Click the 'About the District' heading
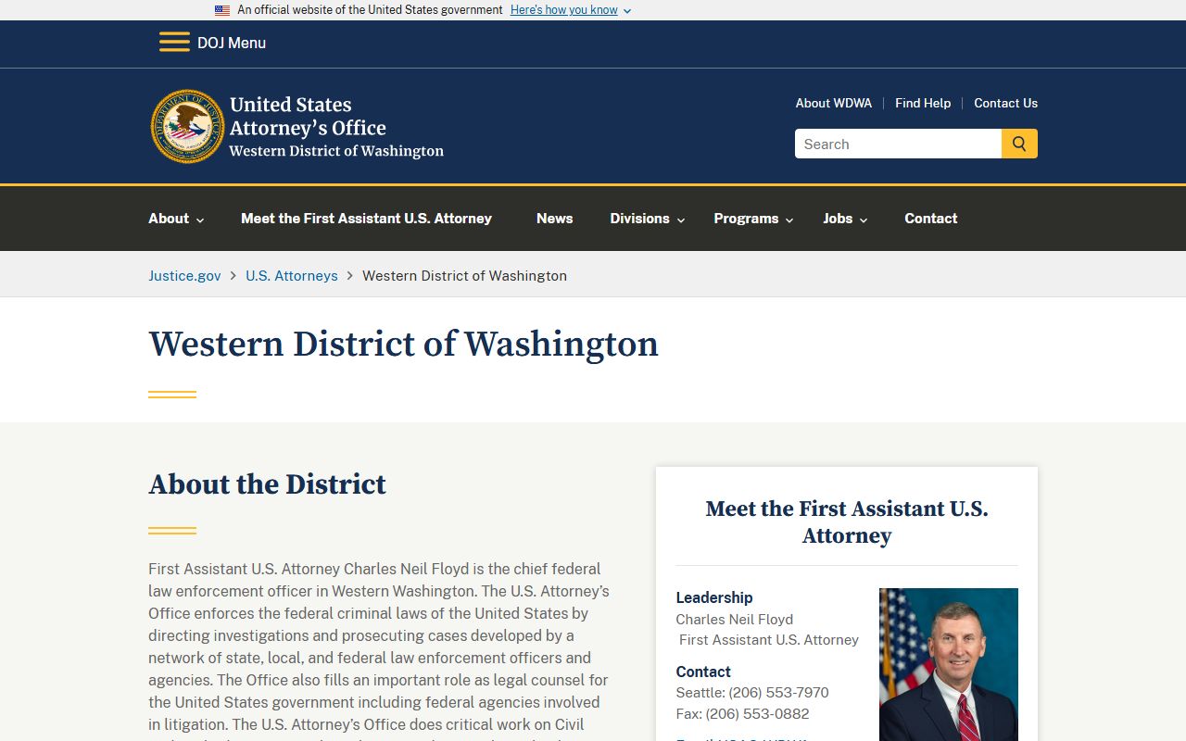Viewport: 1186px width, 741px height. pyautogui.click(x=267, y=484)
